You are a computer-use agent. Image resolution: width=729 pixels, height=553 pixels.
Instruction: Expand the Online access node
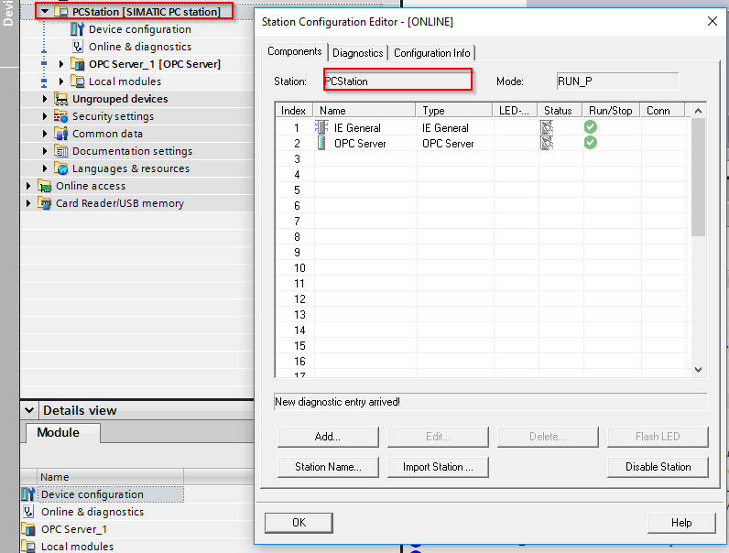[x=28, y=186]
